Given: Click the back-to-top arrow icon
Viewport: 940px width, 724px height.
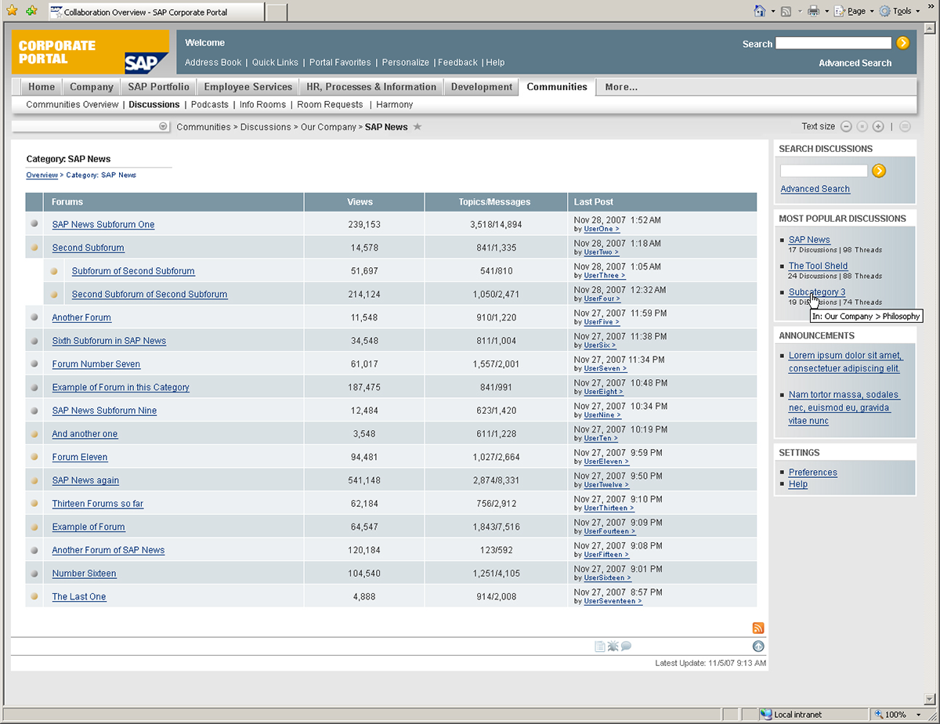Looking at the screenshot, I should pyautogui.click(x=757, y=646).
